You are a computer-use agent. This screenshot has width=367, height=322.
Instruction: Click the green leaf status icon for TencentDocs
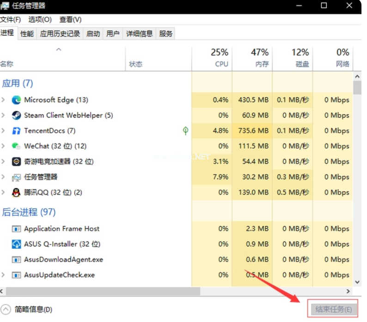pyautogui.click(x=185, y=131)
